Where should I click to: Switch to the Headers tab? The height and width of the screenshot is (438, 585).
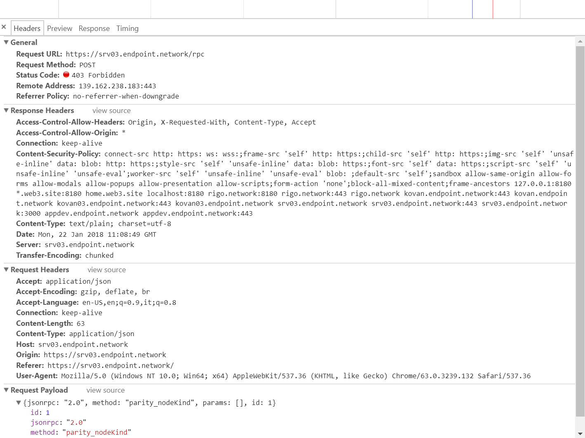(x=27, y=28)
